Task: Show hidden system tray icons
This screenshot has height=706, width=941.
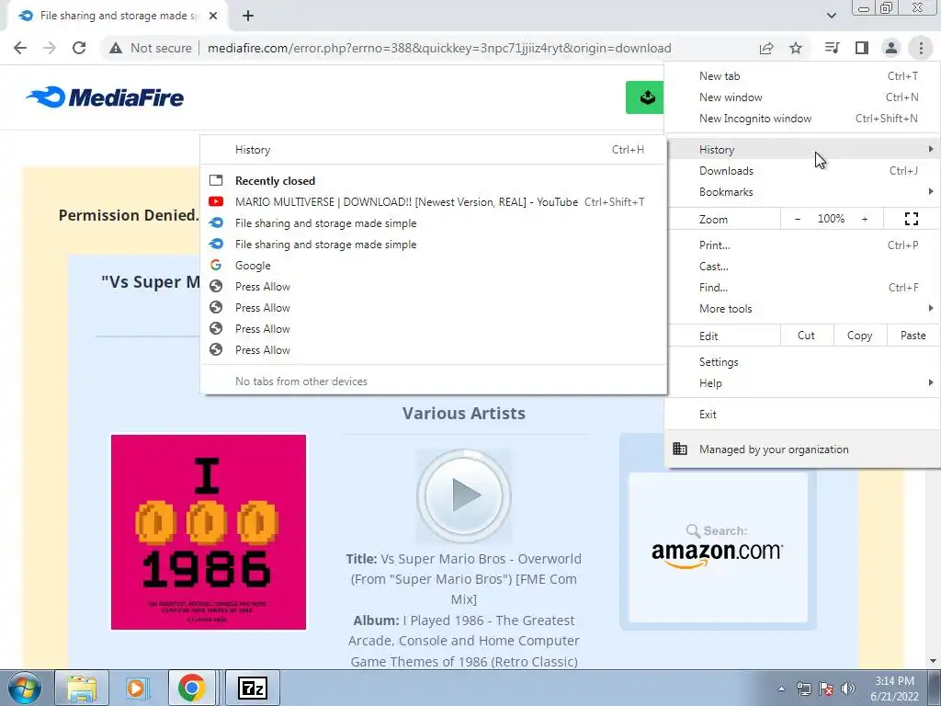Action: pos(781,689)
